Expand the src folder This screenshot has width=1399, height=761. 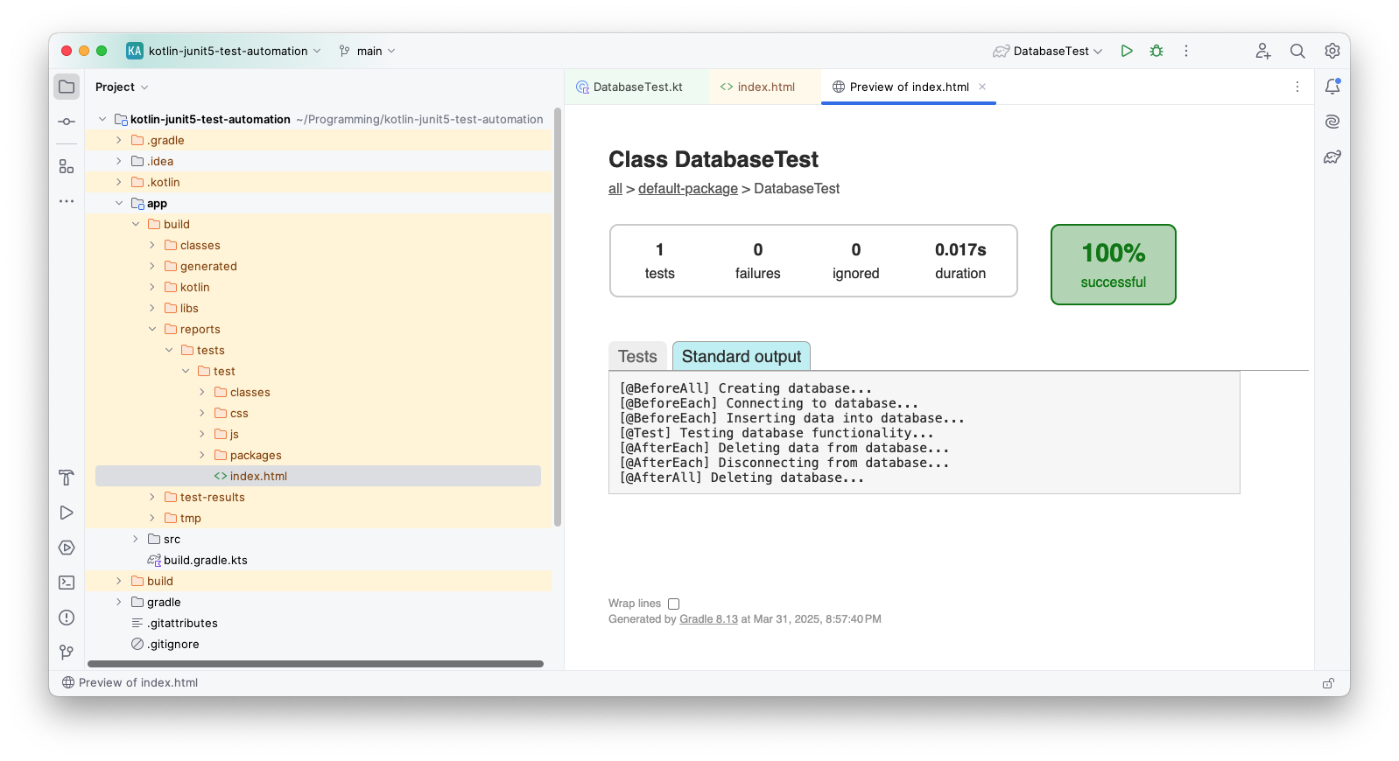coord(136,539)
